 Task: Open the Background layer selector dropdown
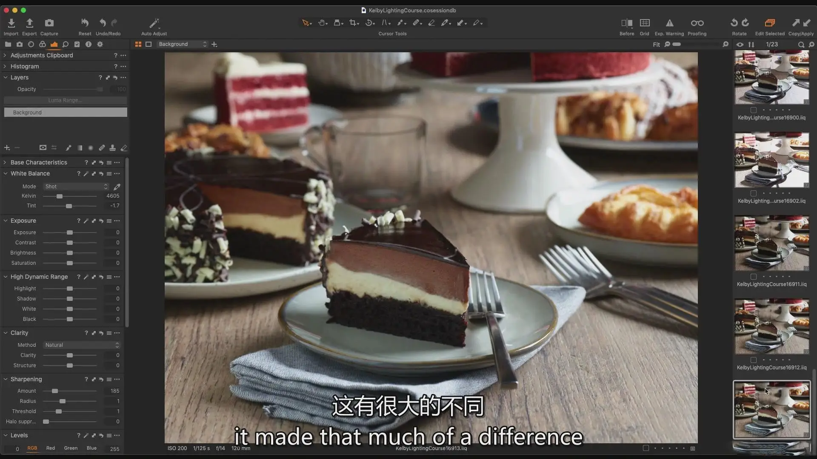pyautogui.click(x=182, y=44)
